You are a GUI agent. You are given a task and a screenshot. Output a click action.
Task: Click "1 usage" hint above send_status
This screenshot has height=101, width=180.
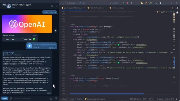tap(72, 24)
